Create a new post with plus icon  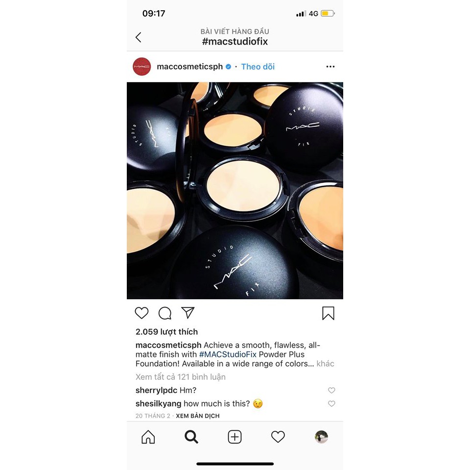[x=235, y=437]
